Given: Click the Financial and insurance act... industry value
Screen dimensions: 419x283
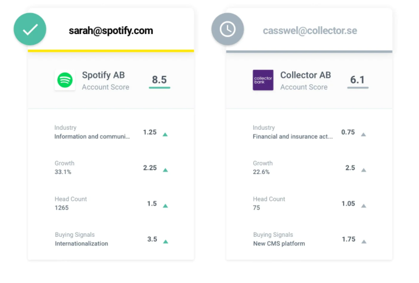Looking at the screenshot, I should 293,137.
